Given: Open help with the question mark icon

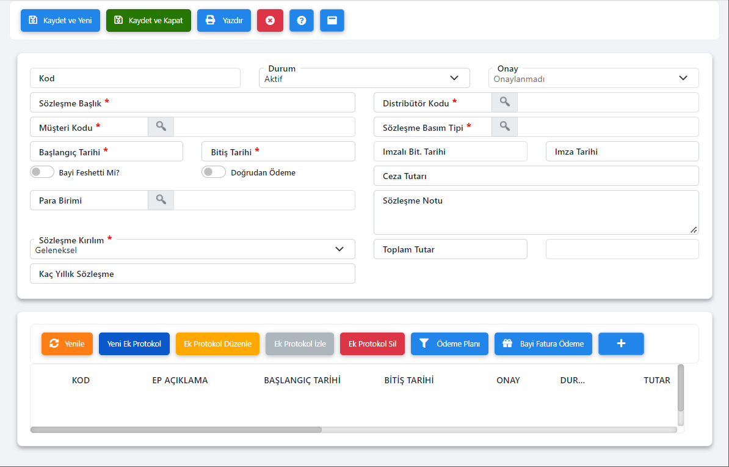Looking at the screenshot, I should pos(301,20).
